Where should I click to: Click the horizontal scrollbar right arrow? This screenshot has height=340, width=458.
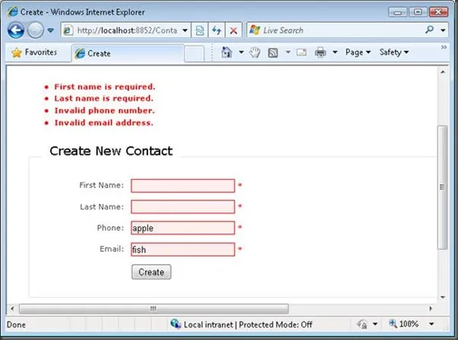430,308
